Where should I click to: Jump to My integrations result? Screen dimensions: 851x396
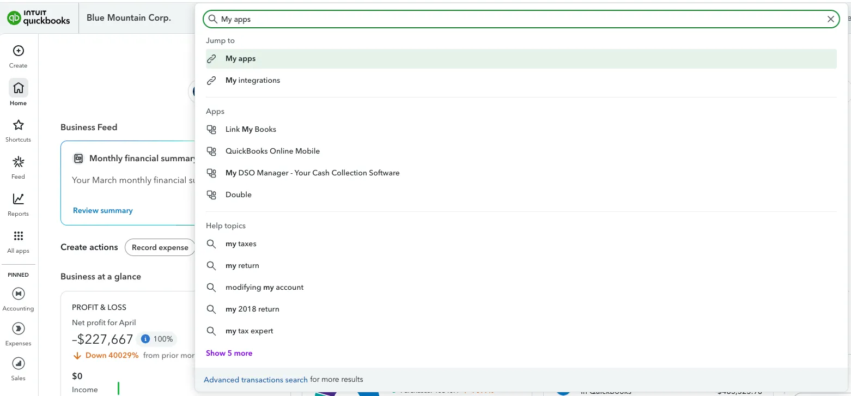[x=521, y=81]
